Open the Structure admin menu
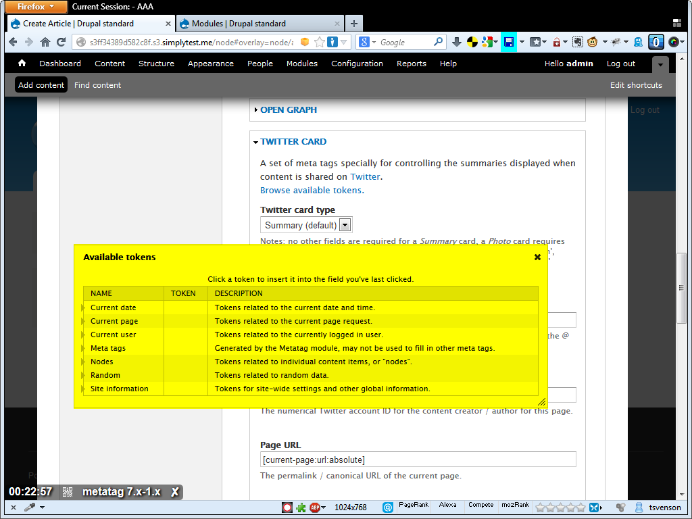This screenshot has width=692, height=519. coord(156,64)
